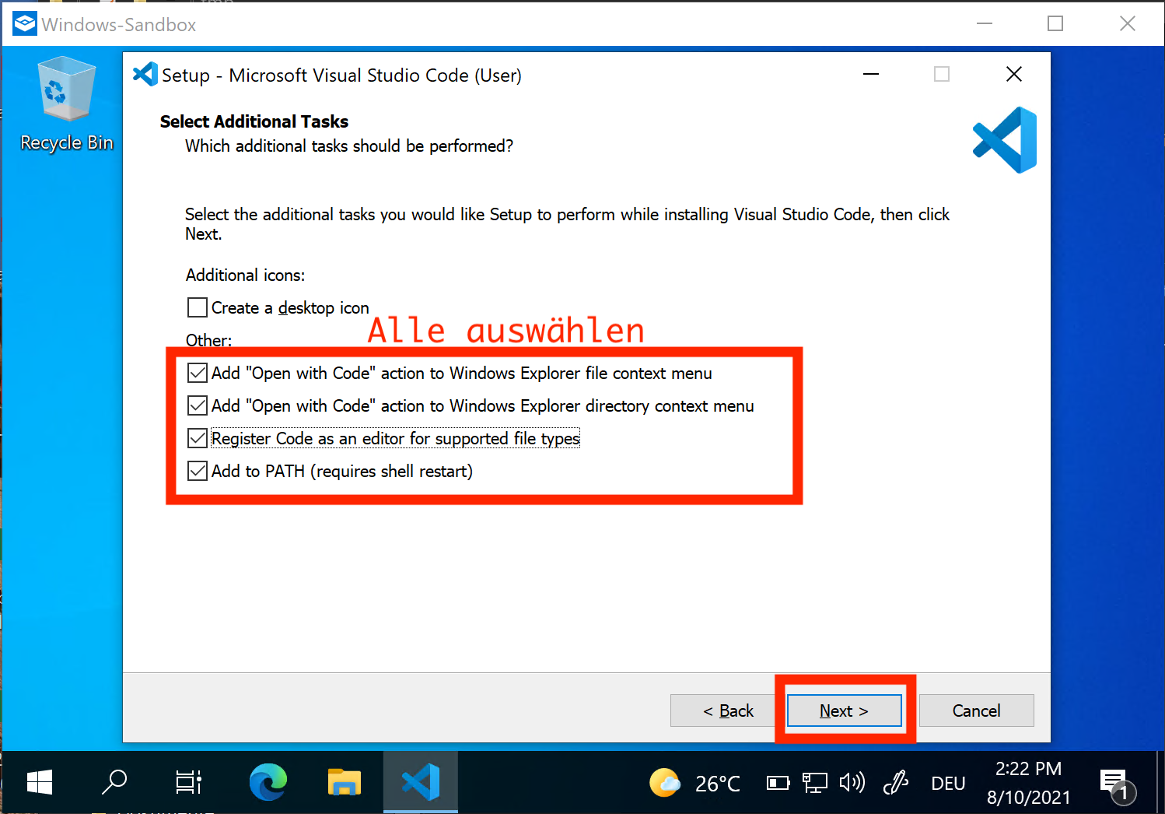Screen dimensions: 1165x814
Task: Select the Recycle Bin desktop icon
Action: click(67, 104)
